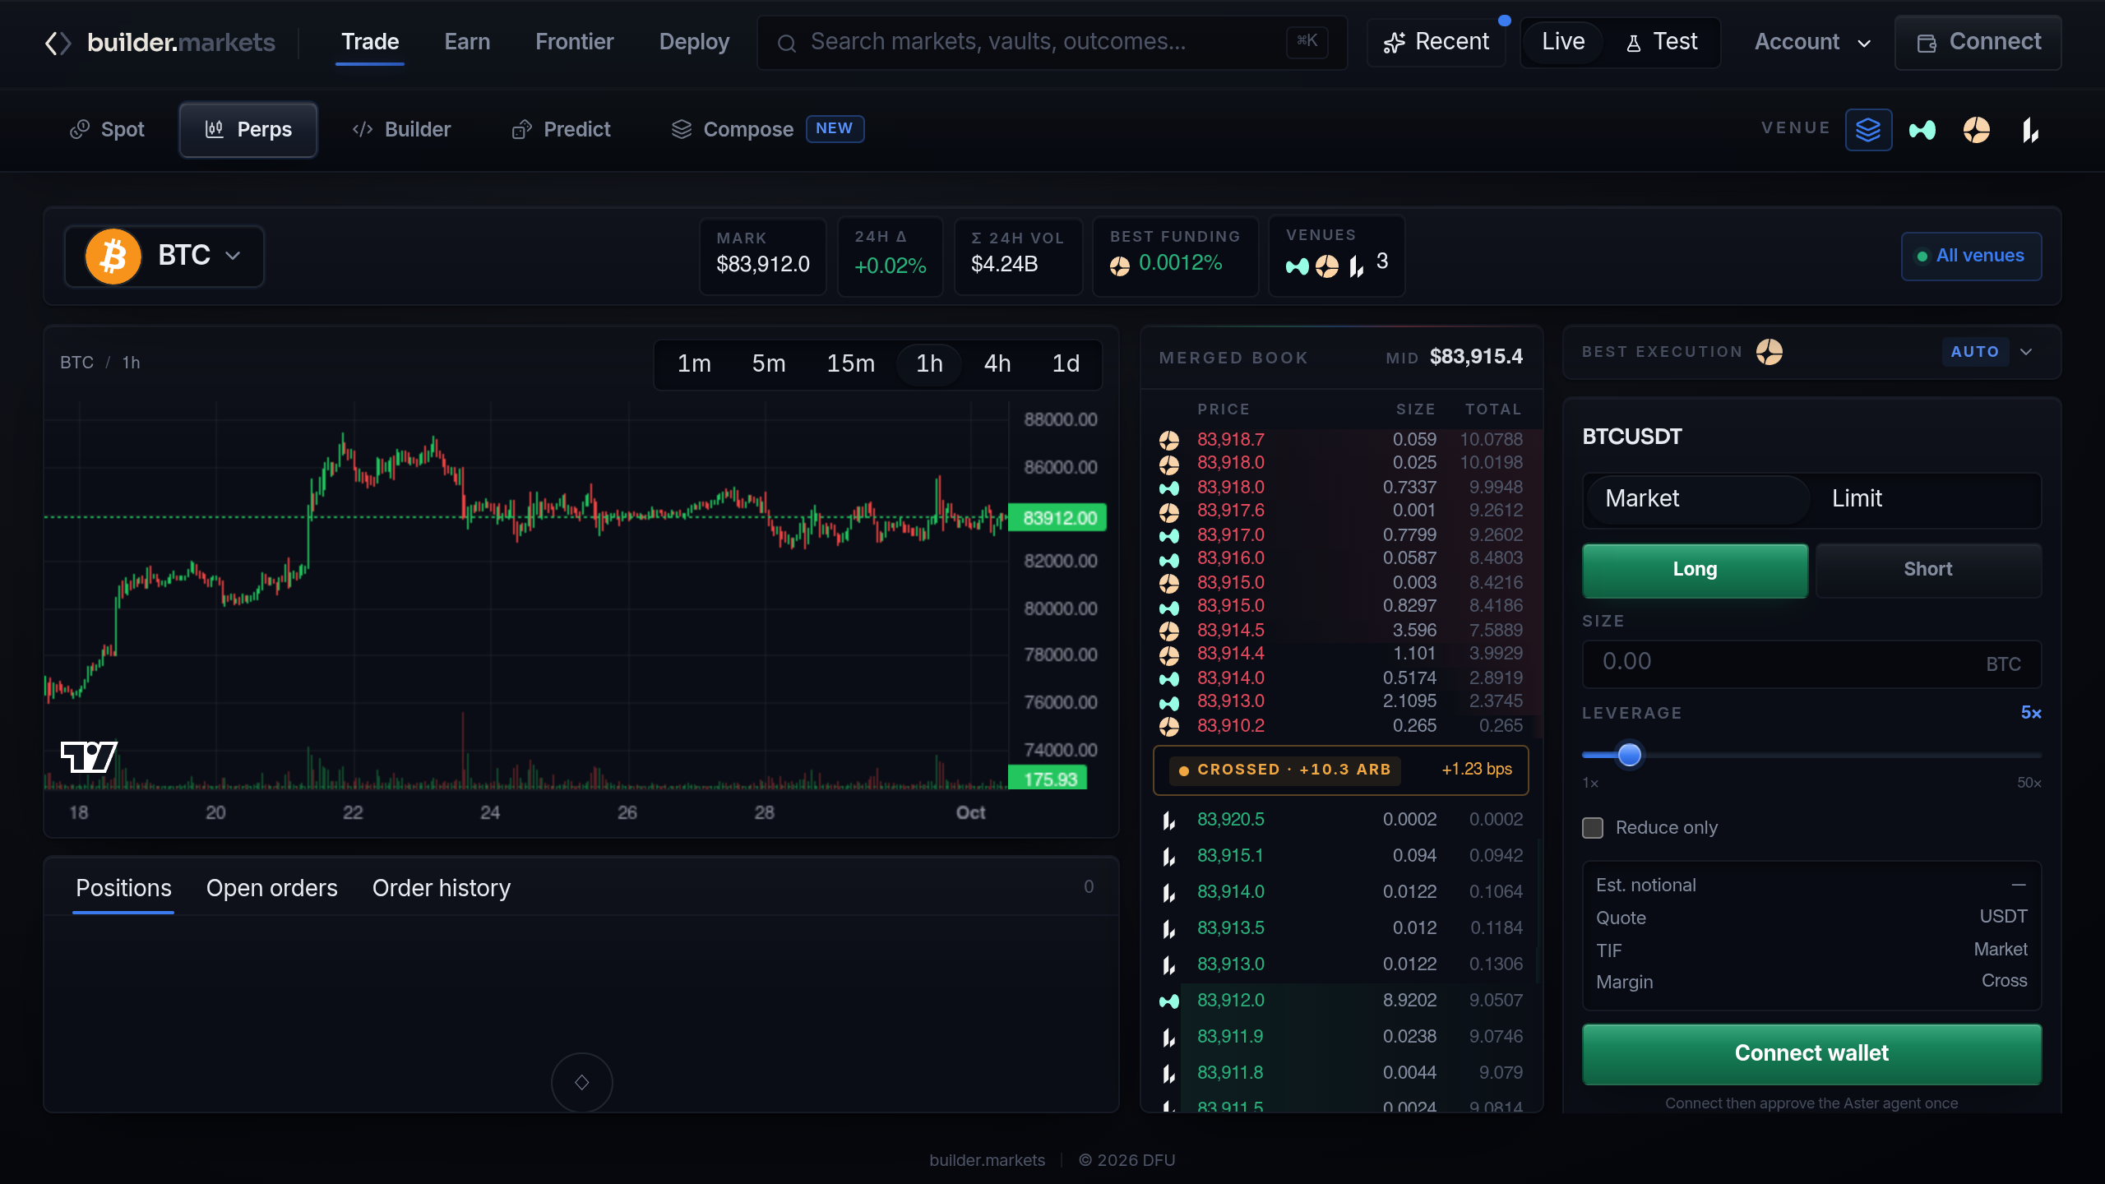This screenshot has height=1184, width=2105.
Task: Select the green bowtie venue icon
Action: [1922, 130]
